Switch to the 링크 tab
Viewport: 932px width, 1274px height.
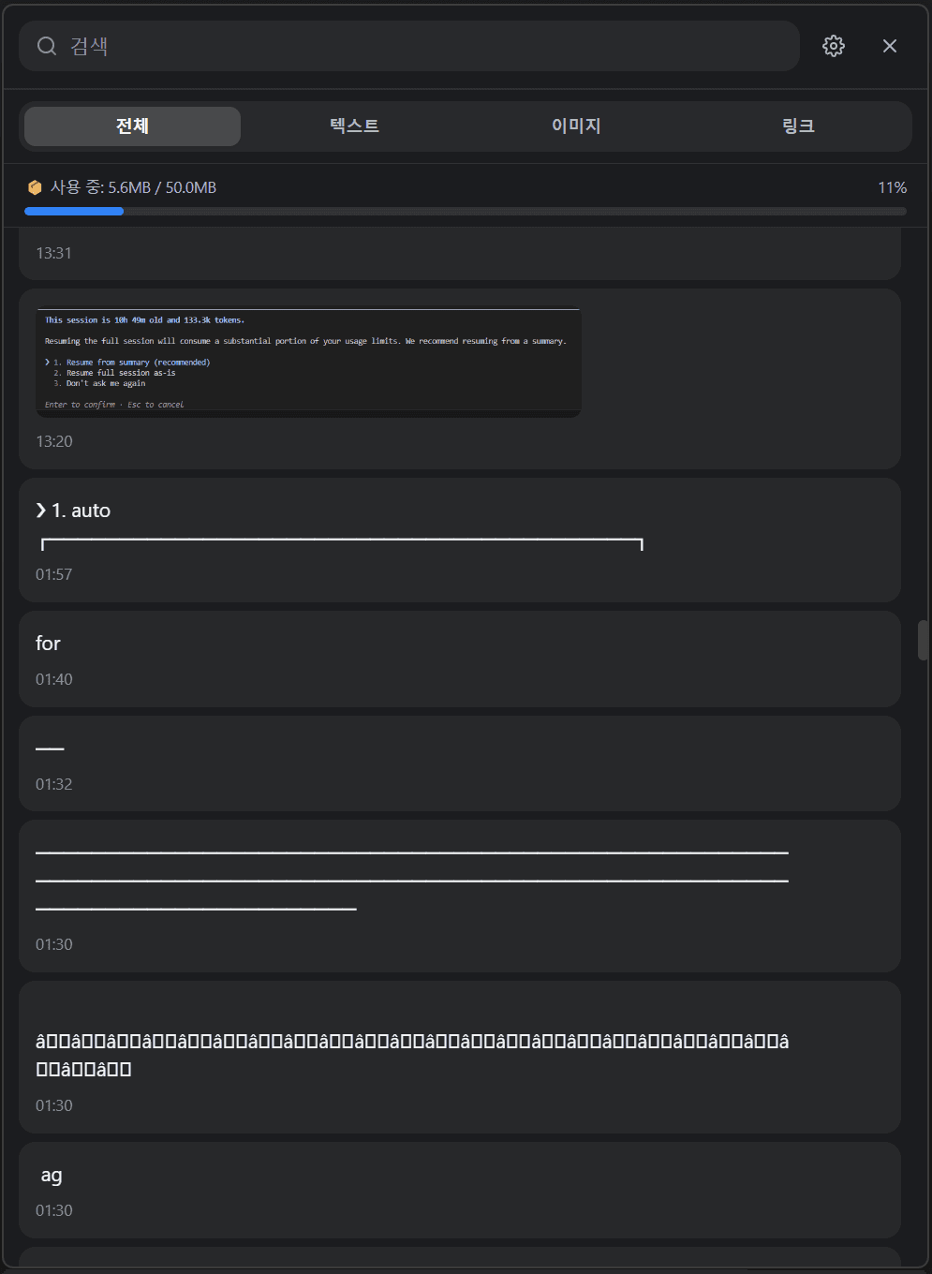(x=798, y=126)
